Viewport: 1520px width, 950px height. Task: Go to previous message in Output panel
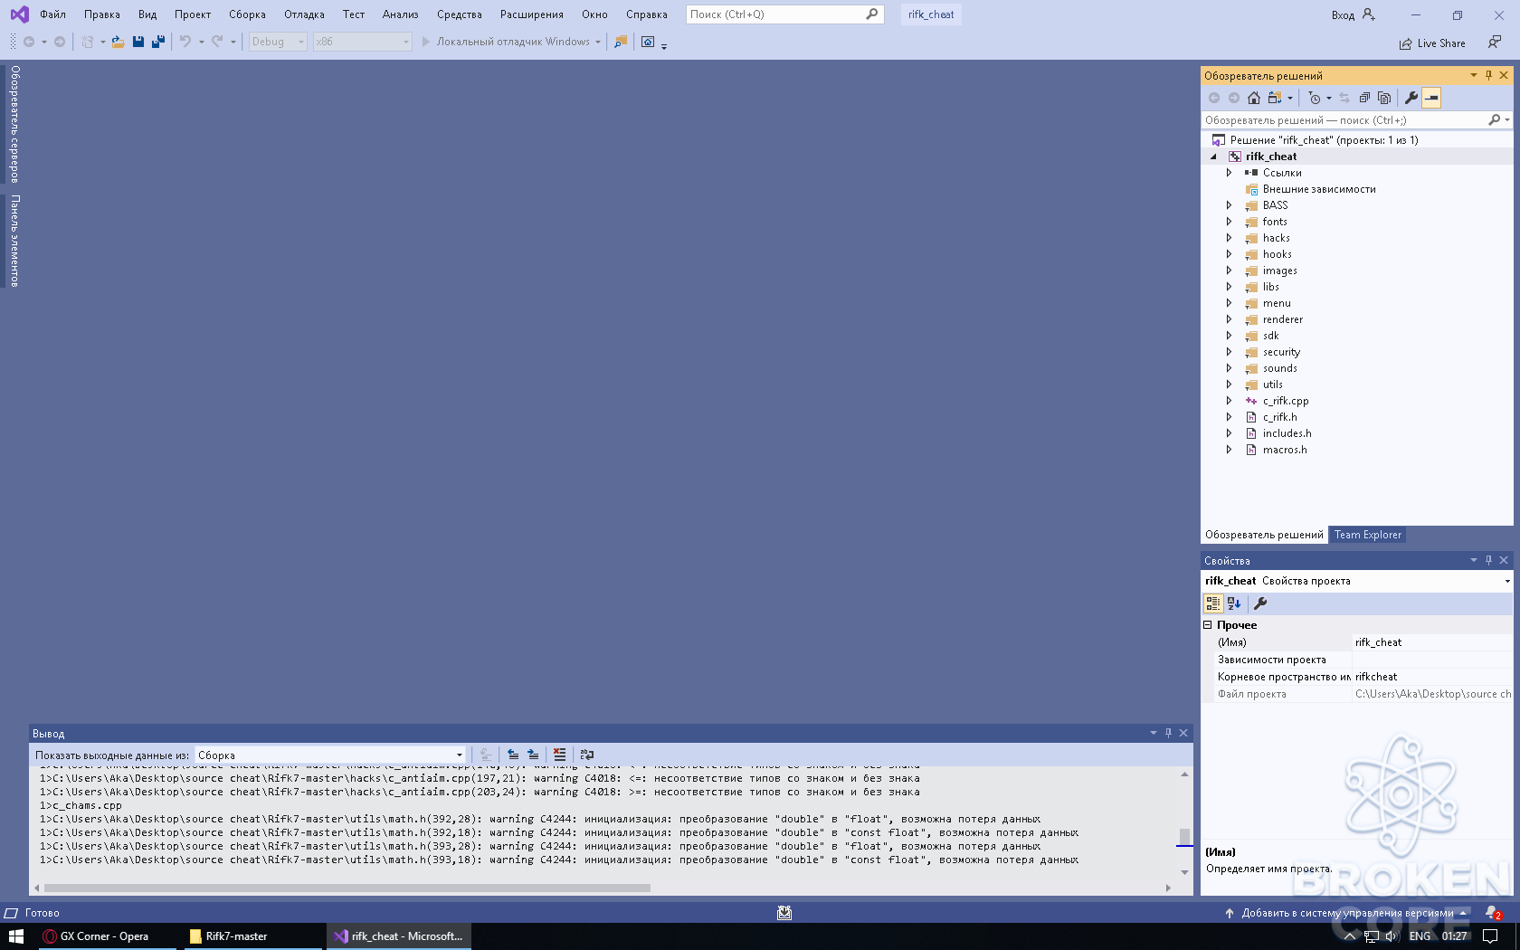[x=513, y=755]
